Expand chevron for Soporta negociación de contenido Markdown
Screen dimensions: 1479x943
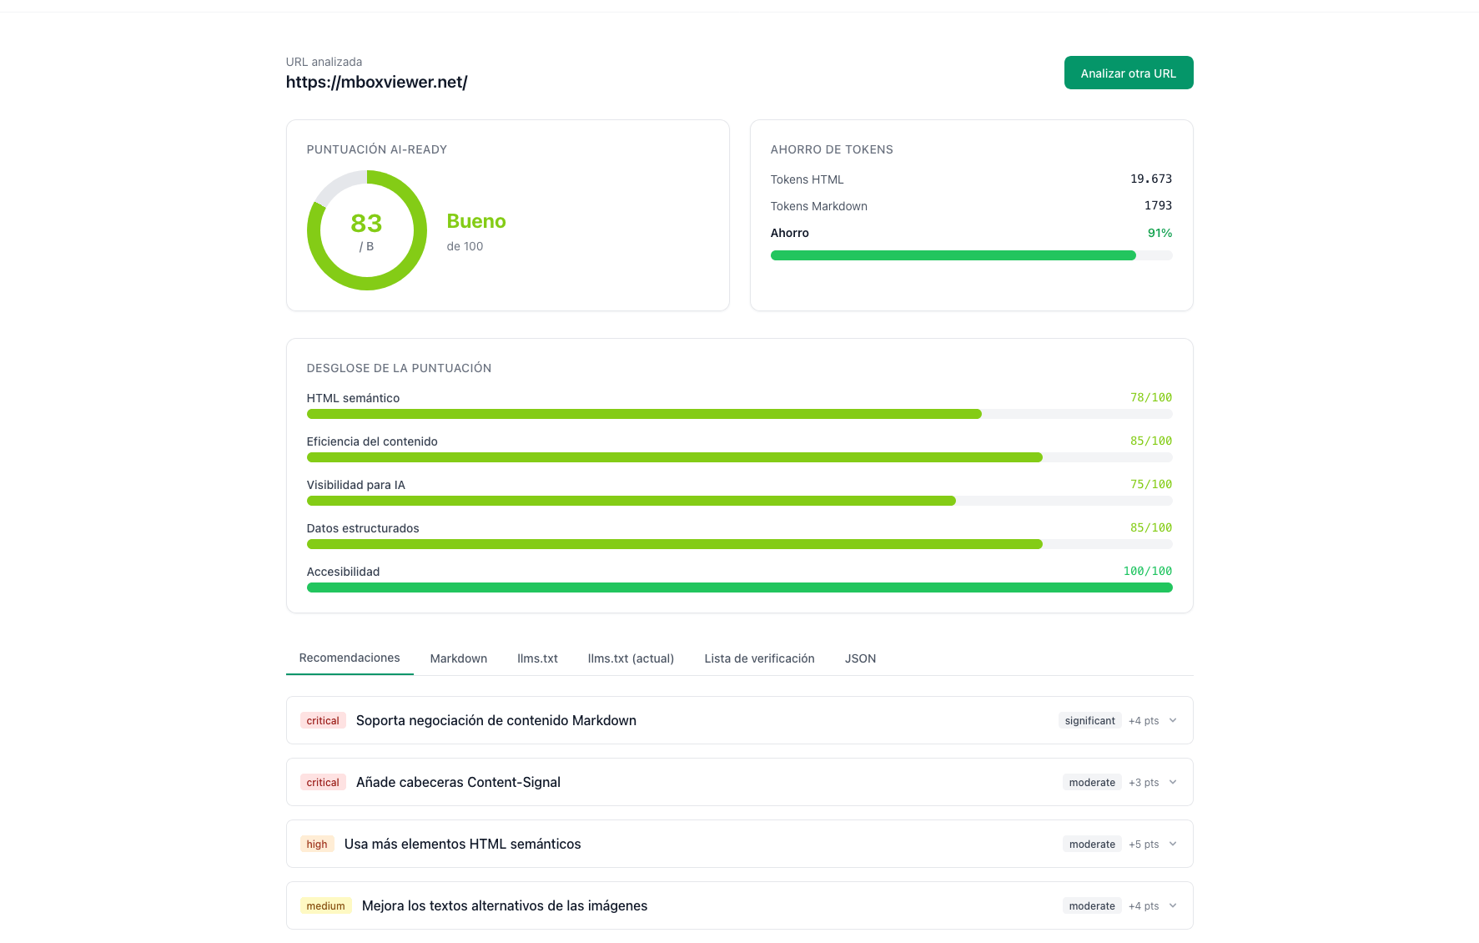click(1173, 720)
